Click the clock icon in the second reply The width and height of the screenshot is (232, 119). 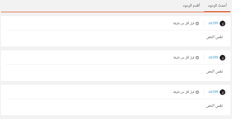(x=197, y=58)
